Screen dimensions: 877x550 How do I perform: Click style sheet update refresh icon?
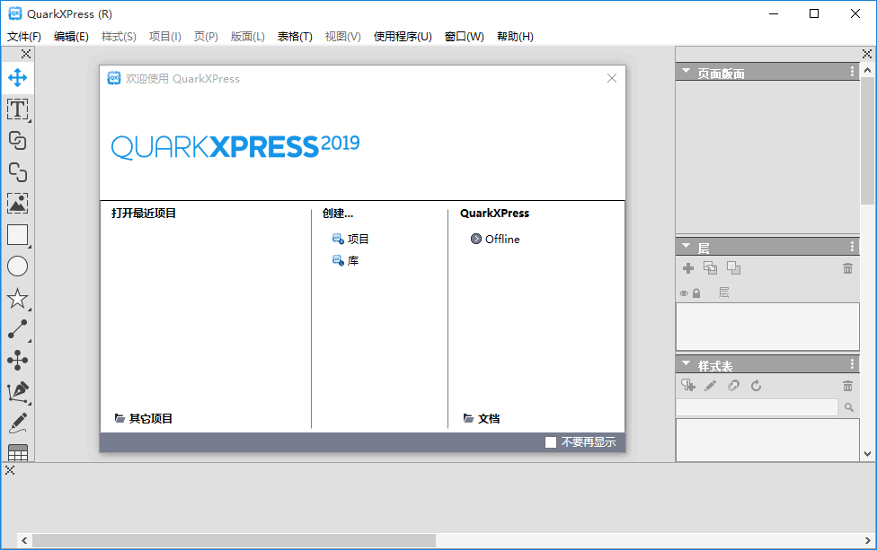tap(757, 385)
